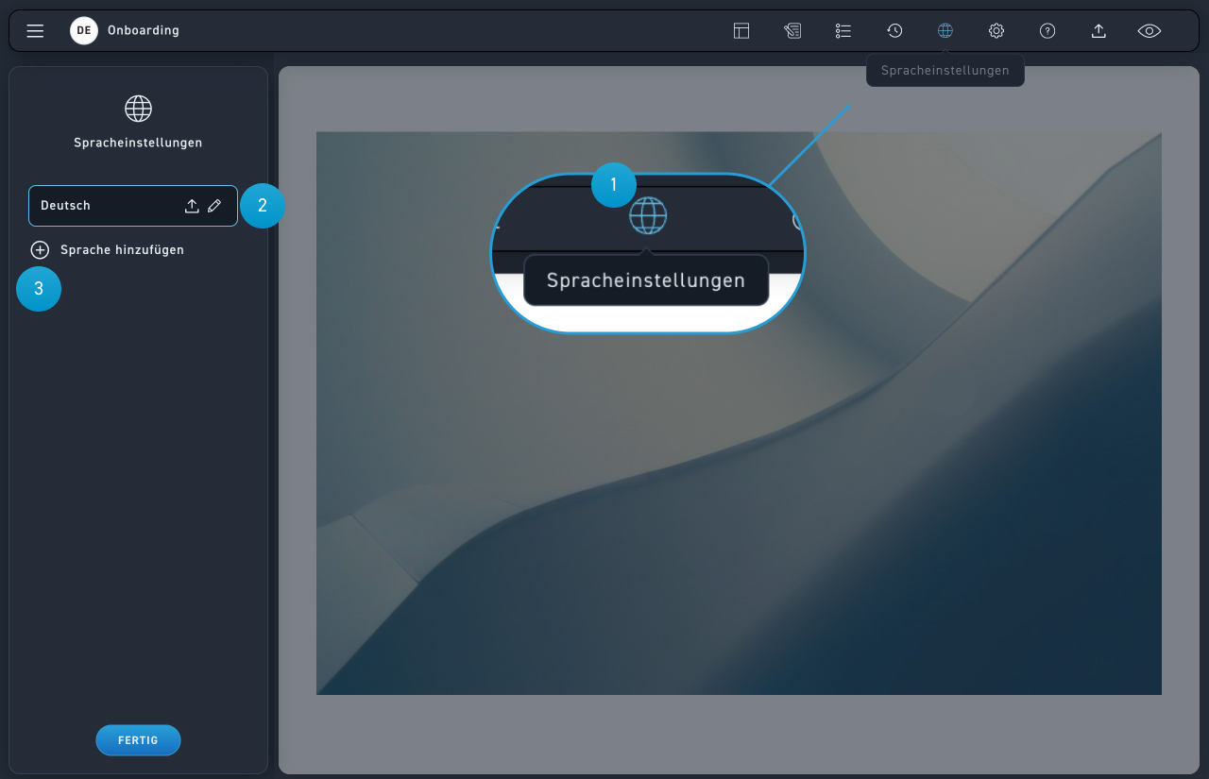
Task: Open the settings gear icon
Action: pyautogui.click(x=996, y=31)
